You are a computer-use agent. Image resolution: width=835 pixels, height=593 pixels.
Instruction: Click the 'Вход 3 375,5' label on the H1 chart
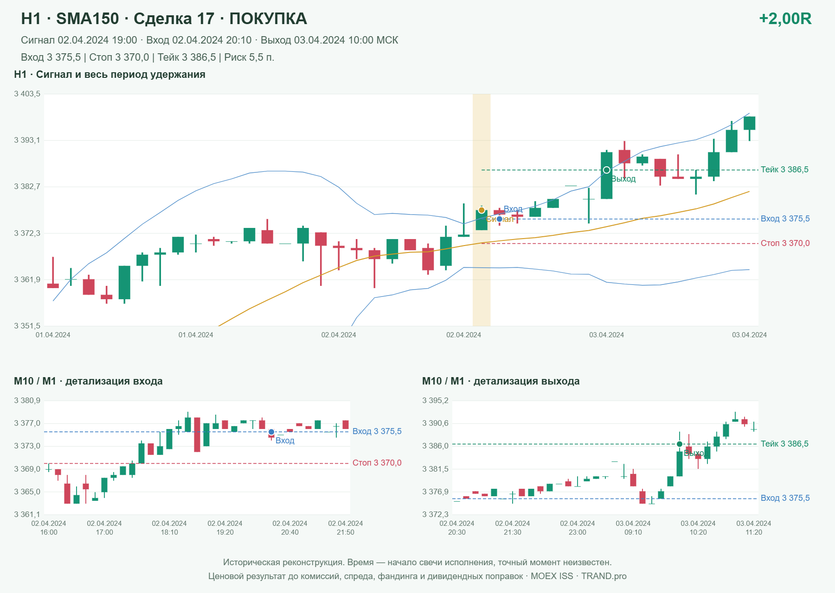pyautogui.click(x=785, y=219)
